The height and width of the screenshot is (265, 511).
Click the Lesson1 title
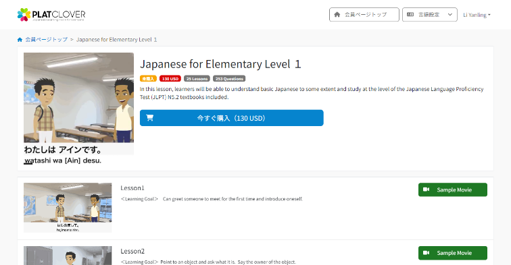point(132,188)
